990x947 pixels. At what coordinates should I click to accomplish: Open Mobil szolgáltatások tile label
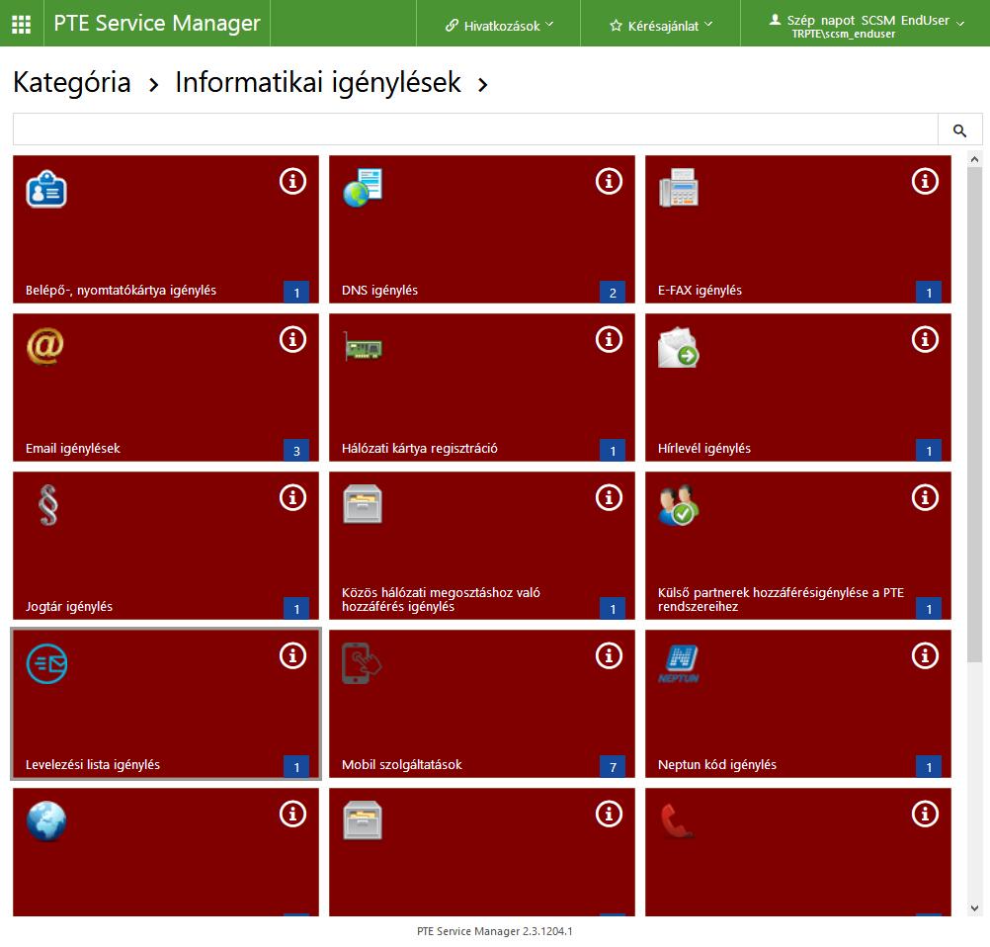(401, 764)
